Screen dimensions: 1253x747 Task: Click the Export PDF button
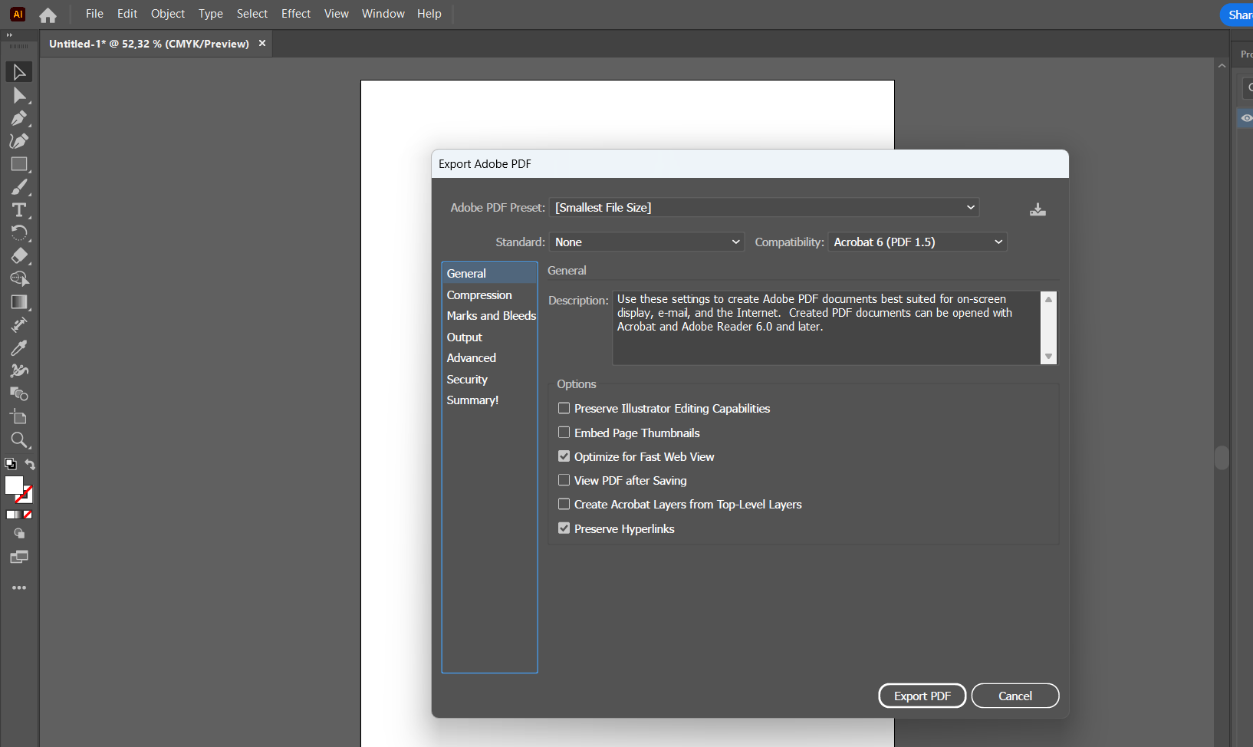click(922, 696)
